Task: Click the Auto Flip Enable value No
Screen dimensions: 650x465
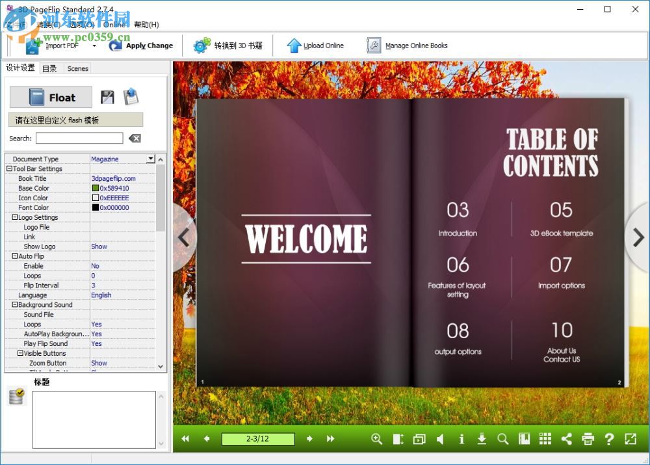Action: coord(95,266)
